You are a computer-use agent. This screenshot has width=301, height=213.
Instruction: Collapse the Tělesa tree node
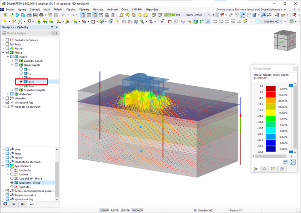[3, 52]
